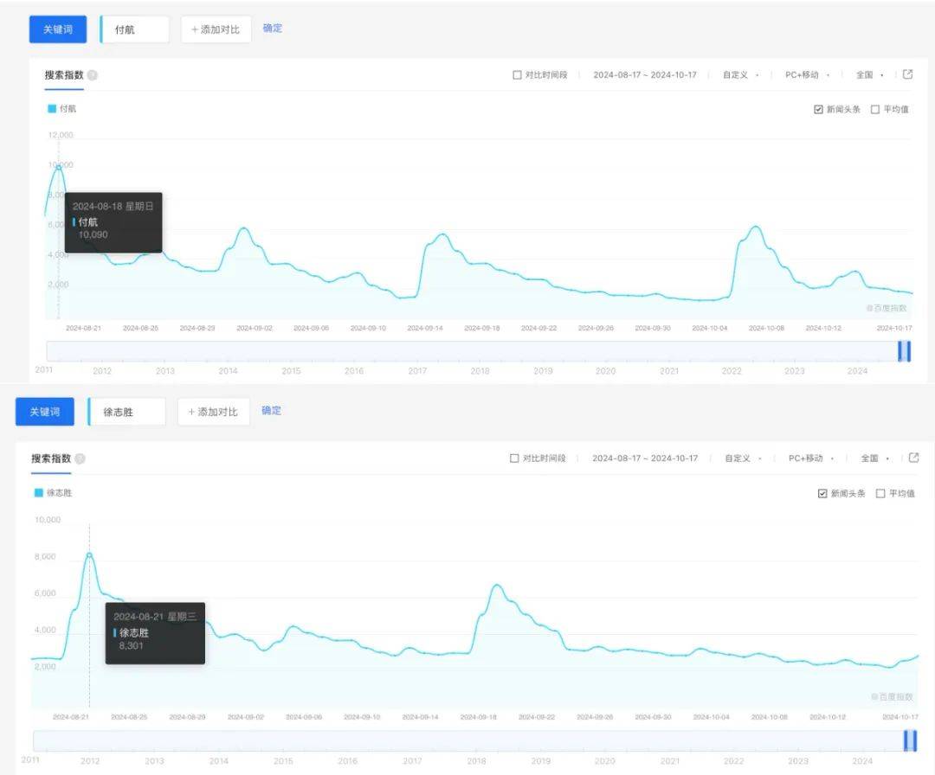The height and width of the screenshot is (775, 935).
Task: Click the 徐志胜 keyword input field
Action: (x=128, y=412)
